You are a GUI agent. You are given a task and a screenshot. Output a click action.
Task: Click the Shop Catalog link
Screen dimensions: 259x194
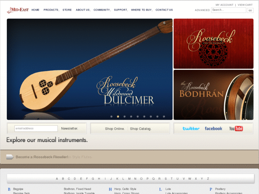[141, 129]
